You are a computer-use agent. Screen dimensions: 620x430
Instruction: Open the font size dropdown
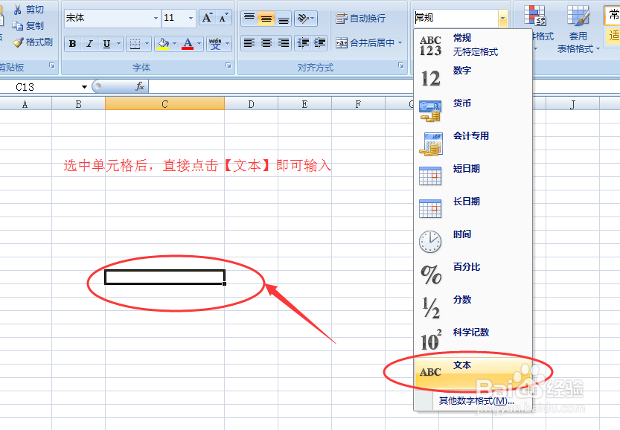click(x=191, y=16)
